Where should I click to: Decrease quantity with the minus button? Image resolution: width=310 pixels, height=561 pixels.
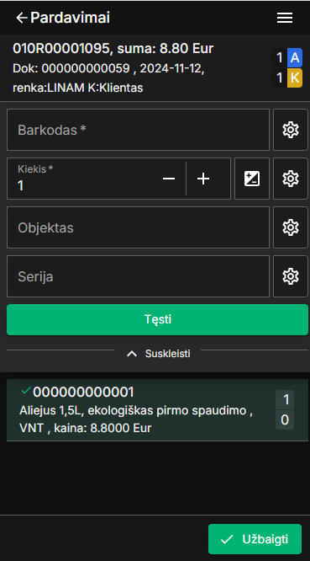[x=169, y=179]
